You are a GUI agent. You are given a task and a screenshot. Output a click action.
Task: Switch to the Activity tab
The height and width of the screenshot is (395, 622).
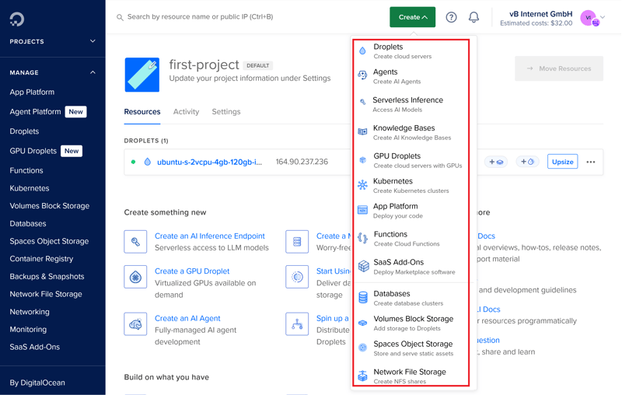(186, 112)
